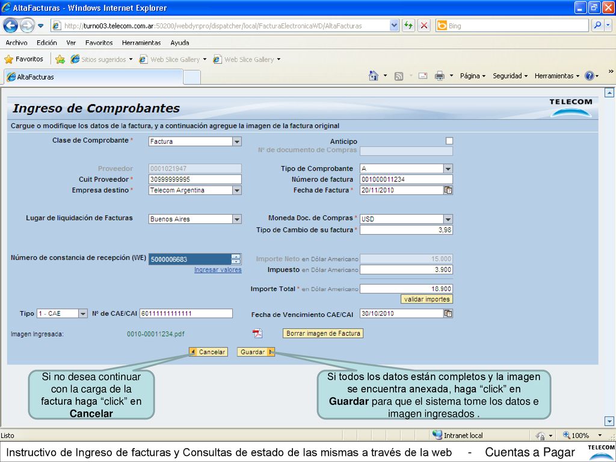Click the Importe Total field
Screen dimensions: 616x462
tap(406, 289)
